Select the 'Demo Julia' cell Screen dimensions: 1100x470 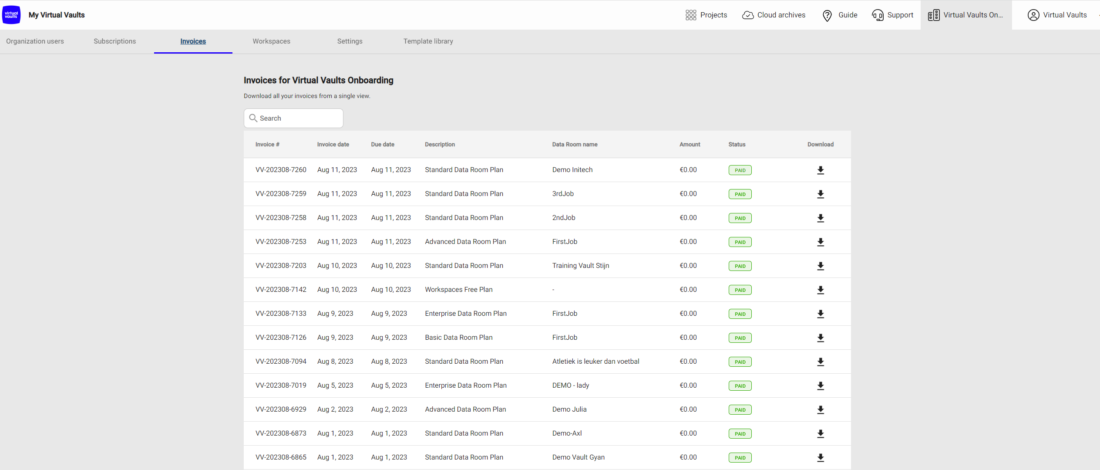pos(569,409)
